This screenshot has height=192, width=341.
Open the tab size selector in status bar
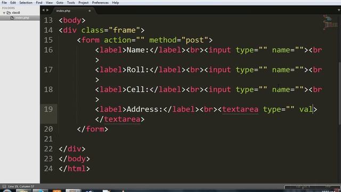point(303,187)
